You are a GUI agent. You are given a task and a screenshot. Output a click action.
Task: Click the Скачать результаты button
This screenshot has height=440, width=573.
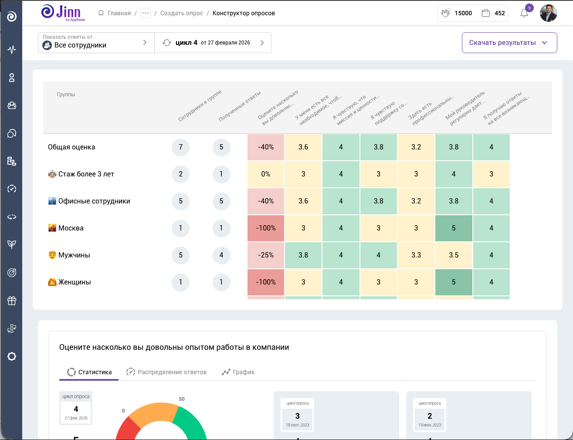click(x=509, y=43)
